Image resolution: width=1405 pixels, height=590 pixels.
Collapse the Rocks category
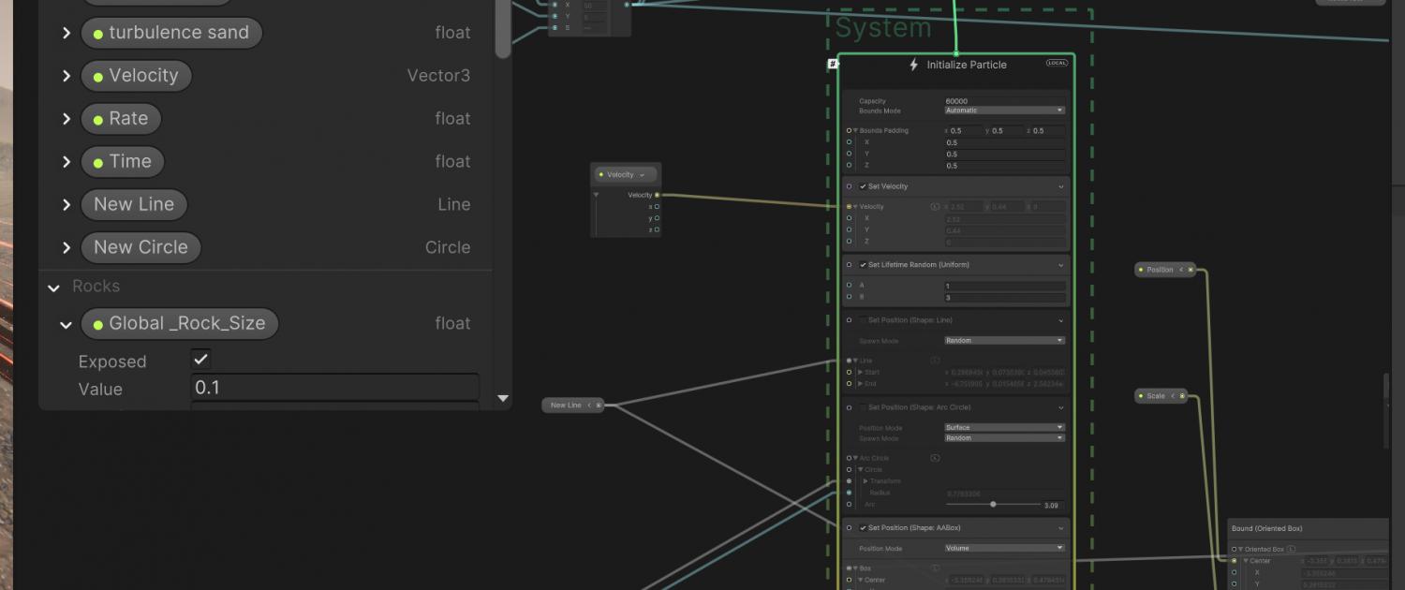(x=53, y=288)
